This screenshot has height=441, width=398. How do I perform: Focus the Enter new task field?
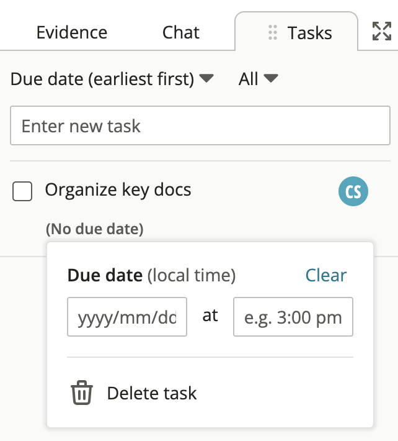pos(200,125)
